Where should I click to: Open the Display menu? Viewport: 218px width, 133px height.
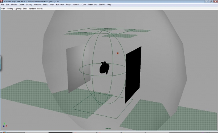pos(29,4)
